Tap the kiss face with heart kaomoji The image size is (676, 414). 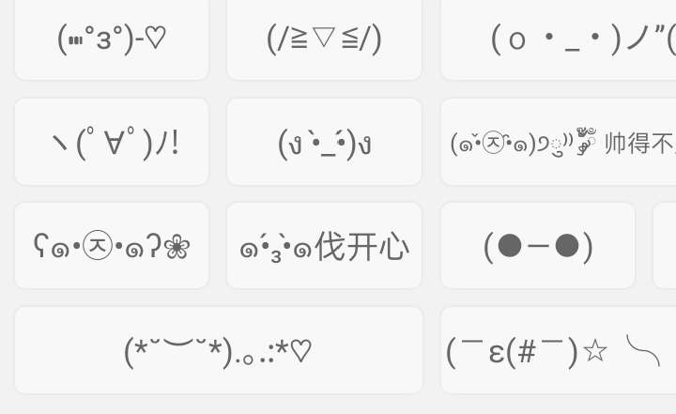pos(112,38)
